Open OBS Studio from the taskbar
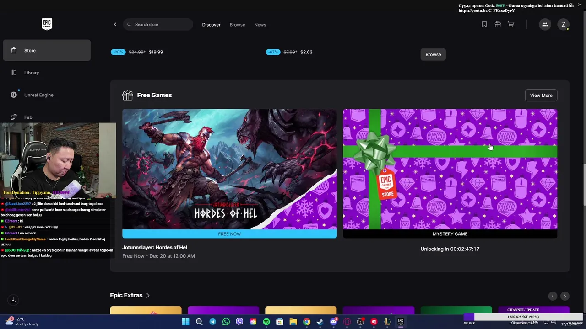The image size is (586, 329). [360, 322]
